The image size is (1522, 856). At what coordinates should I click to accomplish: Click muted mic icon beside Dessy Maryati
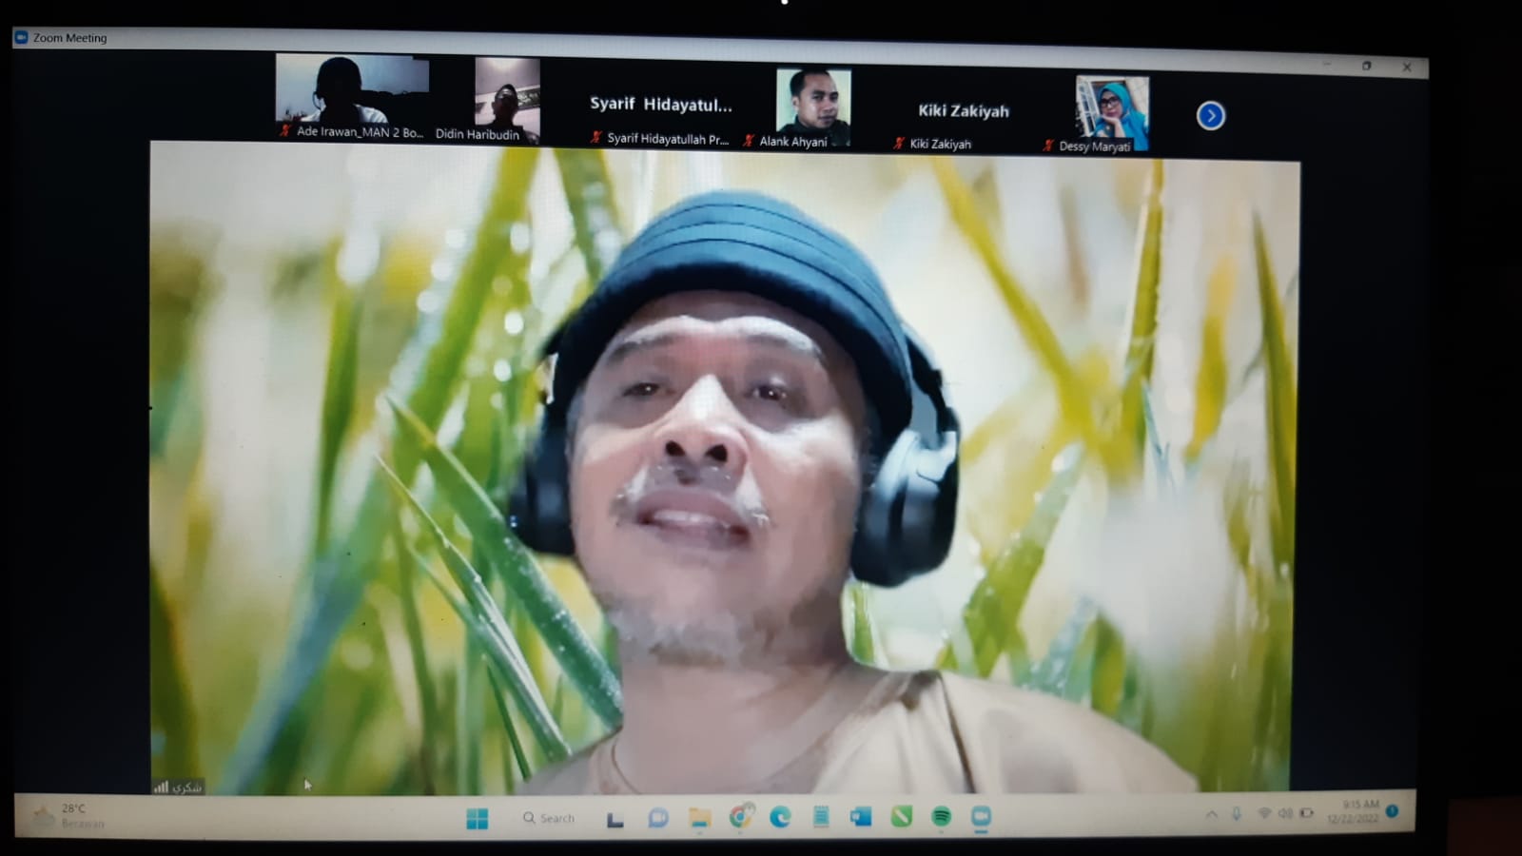(x=1048, y=146)
